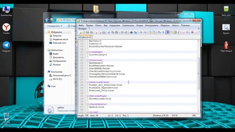
Task: Click the Zoom Out toolbar icon
Action: pyautogui.click(x=145, y=32)
